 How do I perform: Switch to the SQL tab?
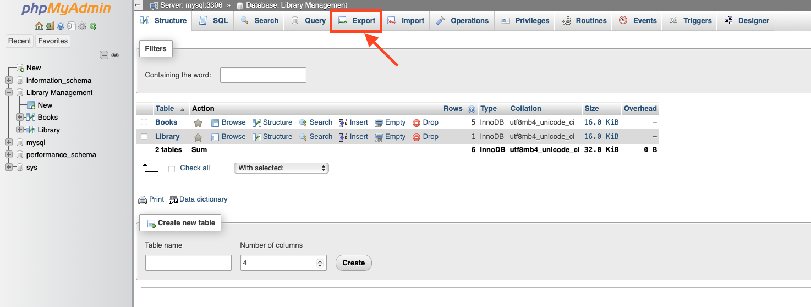[213, 21]
